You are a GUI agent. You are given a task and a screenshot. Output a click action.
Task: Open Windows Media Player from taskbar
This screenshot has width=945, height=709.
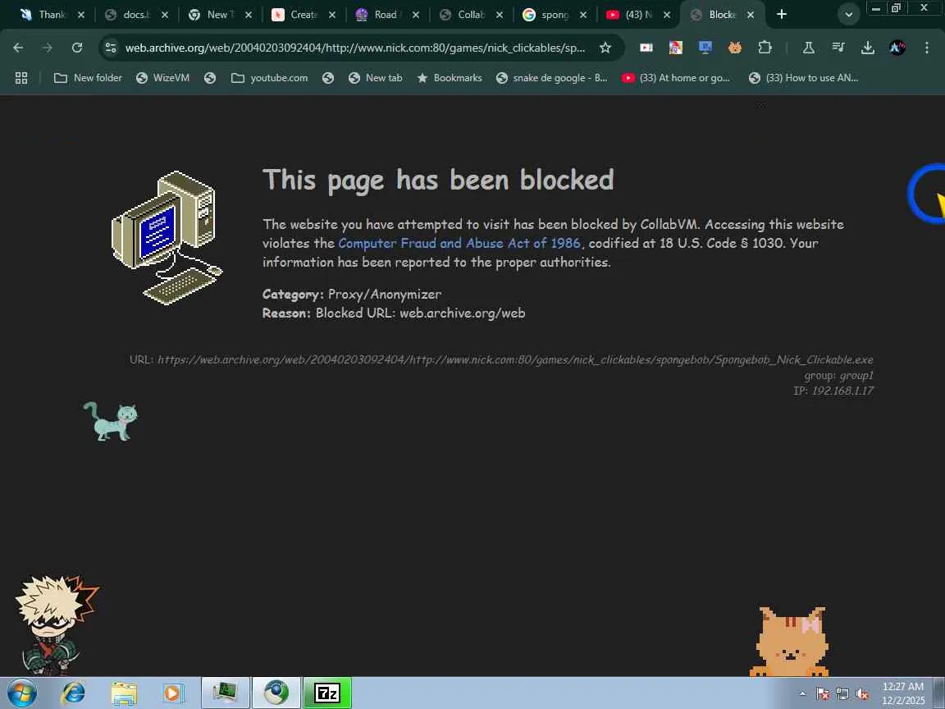click(173, 693)
